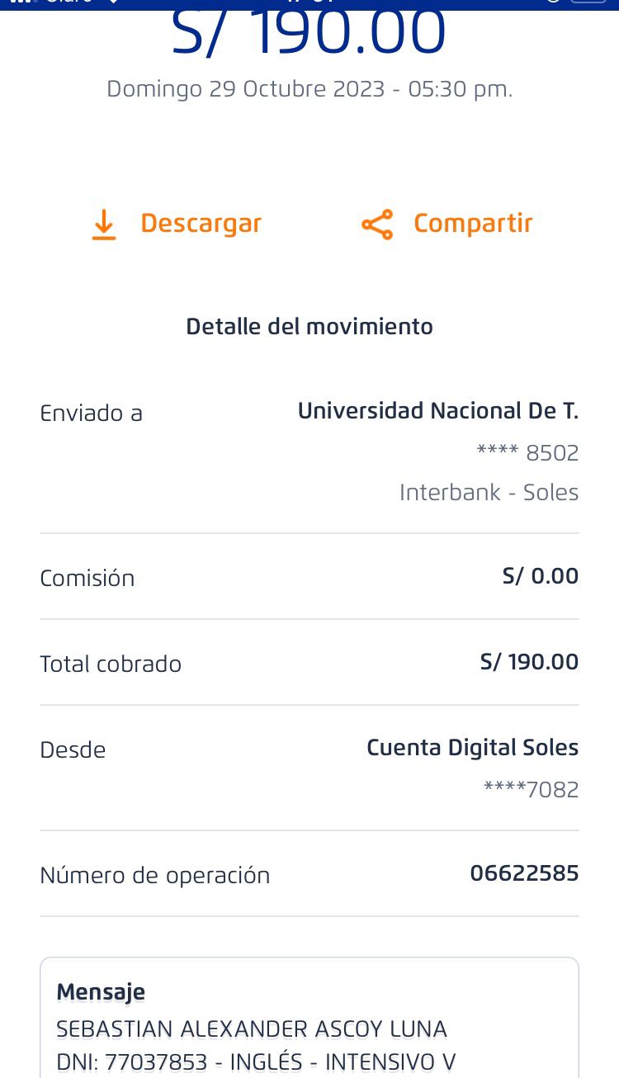Screen dimensions: 619x1078
Task: Tap the orange download arrow icon
Action: click(103, 225)
